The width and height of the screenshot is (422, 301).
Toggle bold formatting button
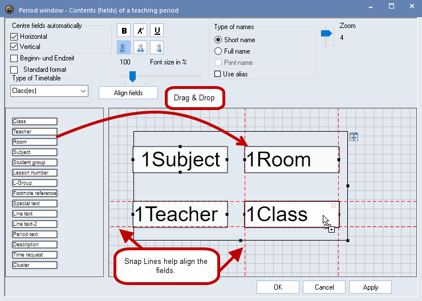pyautogui.click(x=124, y=30)
